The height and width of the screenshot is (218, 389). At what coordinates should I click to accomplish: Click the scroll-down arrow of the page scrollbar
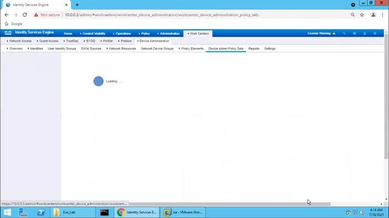[x=386, y=199]
